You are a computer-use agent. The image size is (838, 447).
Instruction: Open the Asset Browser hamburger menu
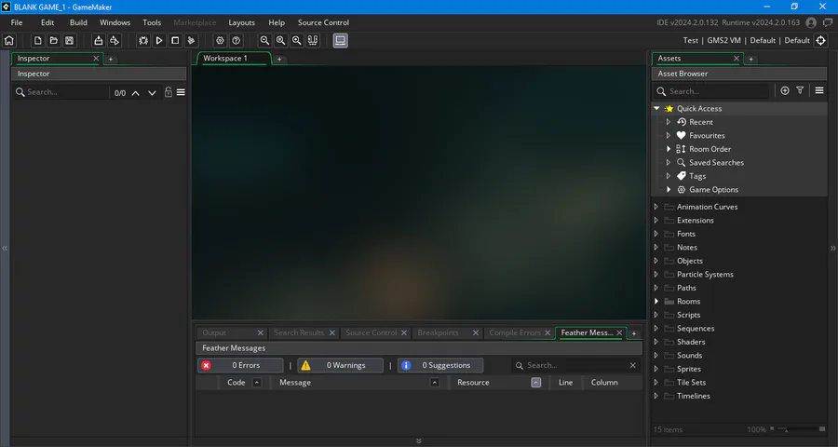pos(819,91)
